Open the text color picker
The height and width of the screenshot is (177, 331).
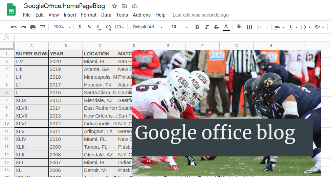tap(226, 27)
